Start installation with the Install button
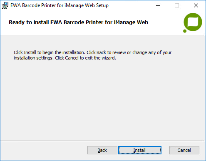Viewport: 206px width, 161px height. (140, 150)
